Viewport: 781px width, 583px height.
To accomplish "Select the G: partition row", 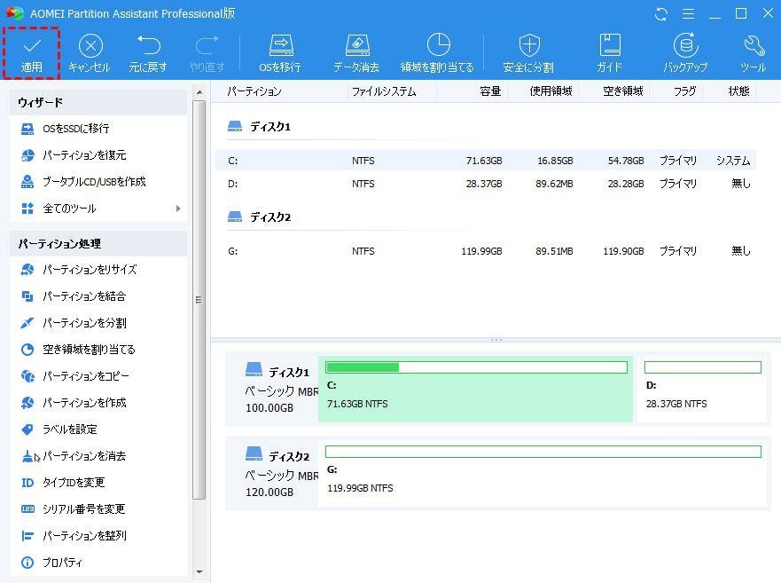I will click(486, 251).
